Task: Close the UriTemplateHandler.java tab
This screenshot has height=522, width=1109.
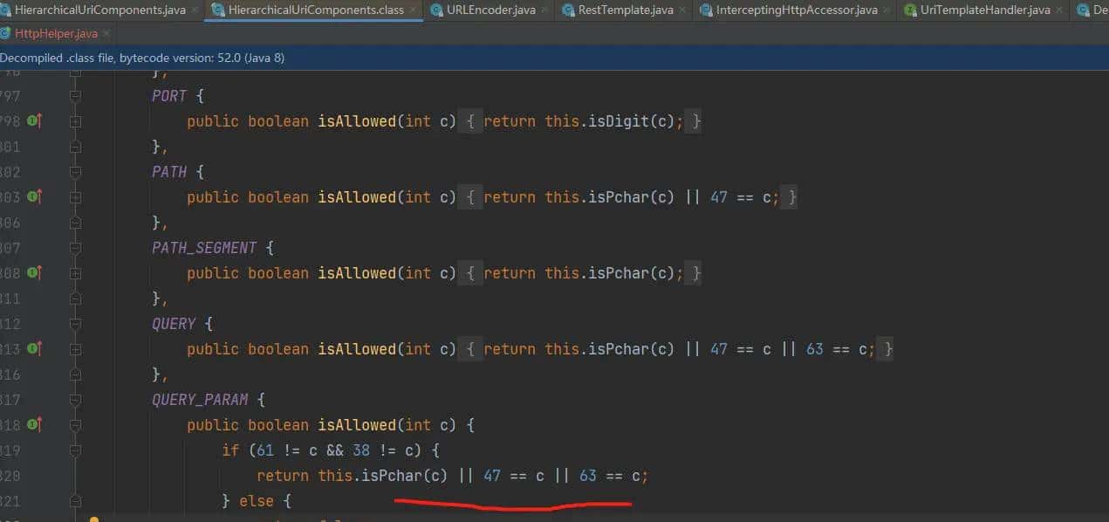Action: coord(1058,10)
